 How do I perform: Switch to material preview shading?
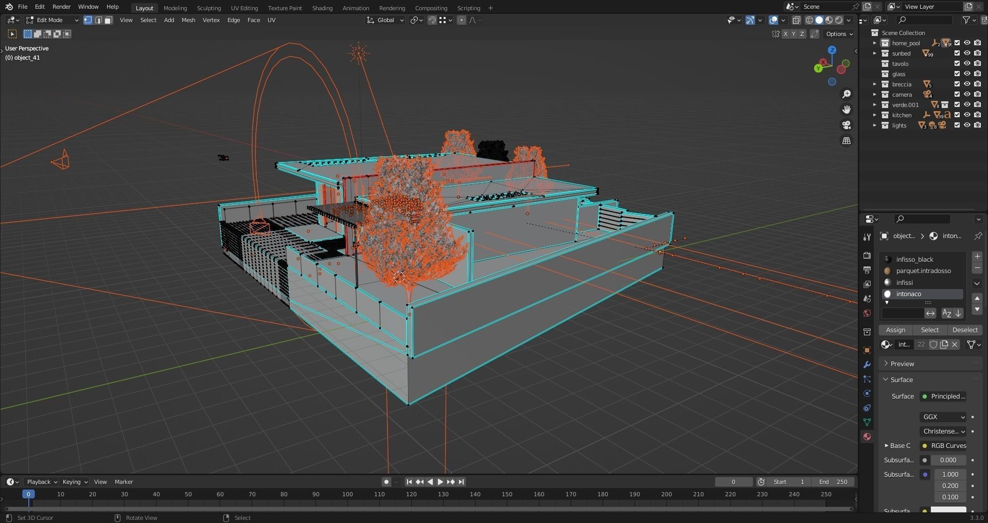coord(829,20)
